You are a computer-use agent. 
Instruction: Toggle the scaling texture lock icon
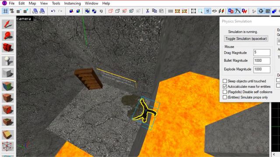pyautogui.click(x=214, y=11)
